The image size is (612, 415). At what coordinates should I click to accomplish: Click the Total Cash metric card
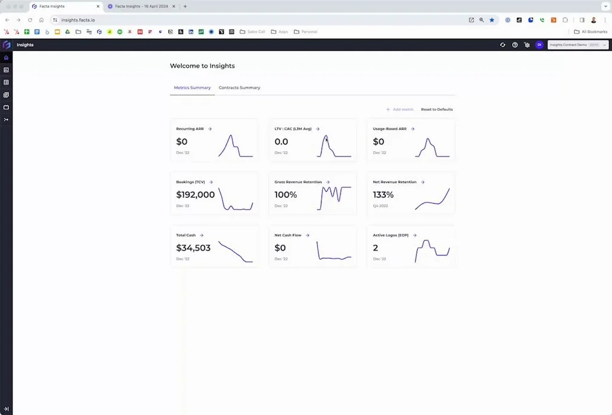point(214,246)
